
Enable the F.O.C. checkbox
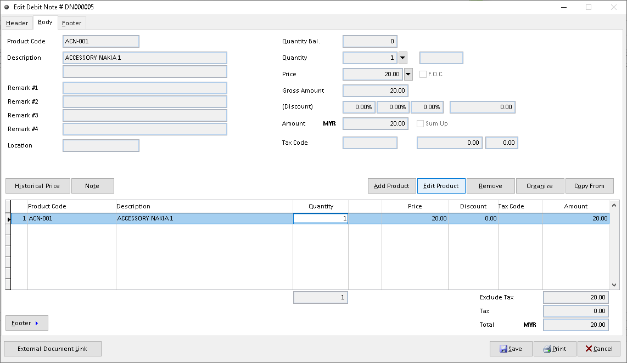[x=423, y=74]
